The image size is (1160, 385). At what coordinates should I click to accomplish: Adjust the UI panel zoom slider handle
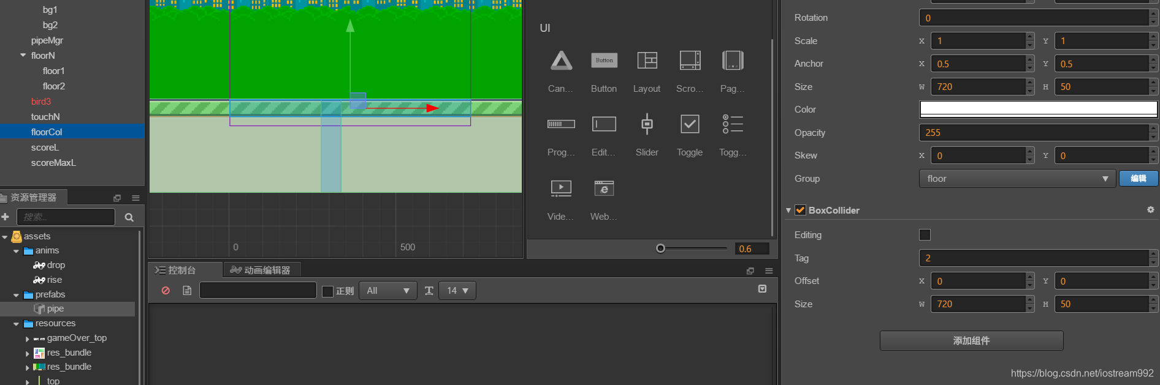click(660, 249)
